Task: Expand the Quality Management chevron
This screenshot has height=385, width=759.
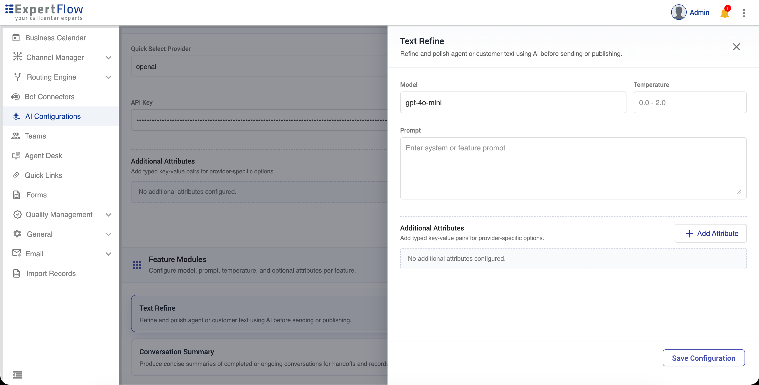Action: (x=109, y=215)
